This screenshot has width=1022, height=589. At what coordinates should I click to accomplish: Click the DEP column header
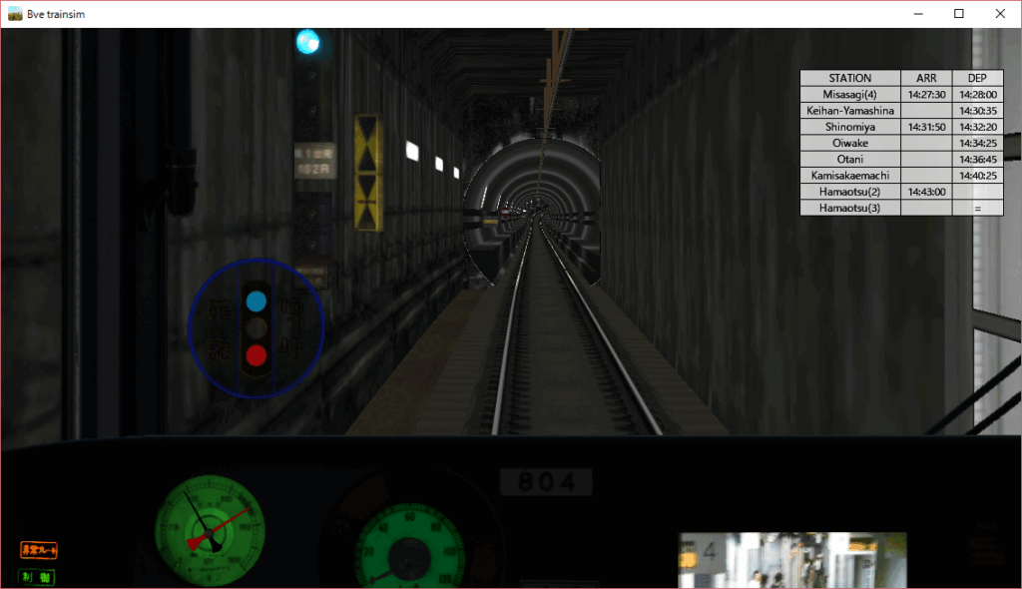(x=977, y=78)
